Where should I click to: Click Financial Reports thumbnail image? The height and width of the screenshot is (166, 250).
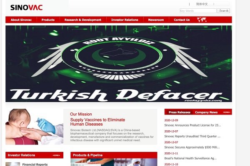coord(13,164)
